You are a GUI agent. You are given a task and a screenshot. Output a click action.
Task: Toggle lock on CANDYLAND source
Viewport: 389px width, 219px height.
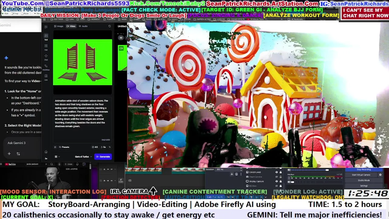pyautogui.click(x=281, y=172)
